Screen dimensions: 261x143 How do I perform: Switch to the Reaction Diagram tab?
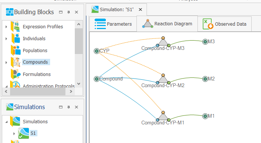[167, 24]
